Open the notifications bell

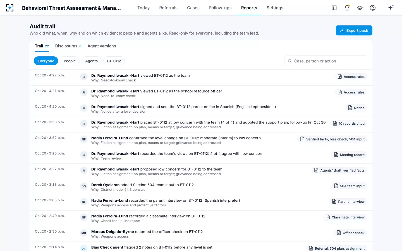[347, 8]
